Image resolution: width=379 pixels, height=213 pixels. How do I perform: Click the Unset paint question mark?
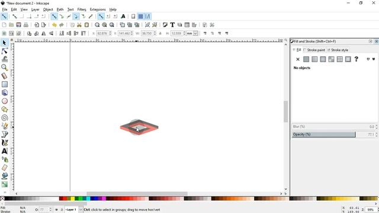(x=356, y=59)
